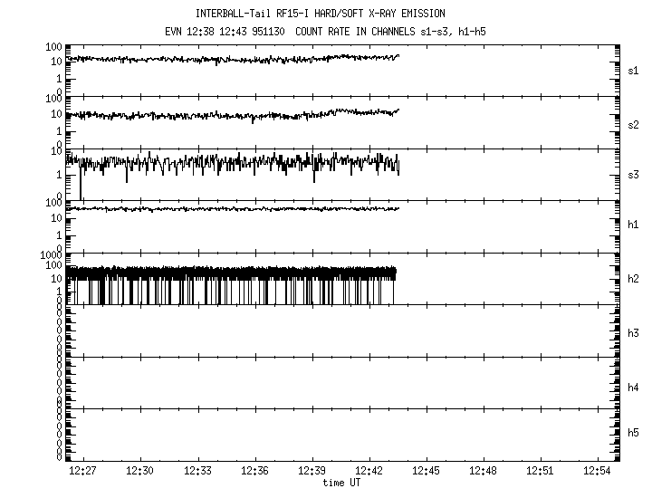Select the 12:36 time axis label

(254, 472)
